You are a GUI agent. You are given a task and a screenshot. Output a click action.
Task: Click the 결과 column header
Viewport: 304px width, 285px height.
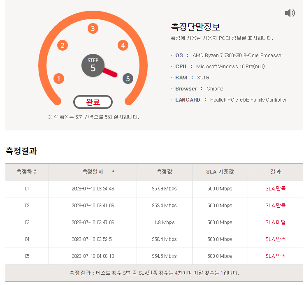pyautogui.click(x=275, y=172)
